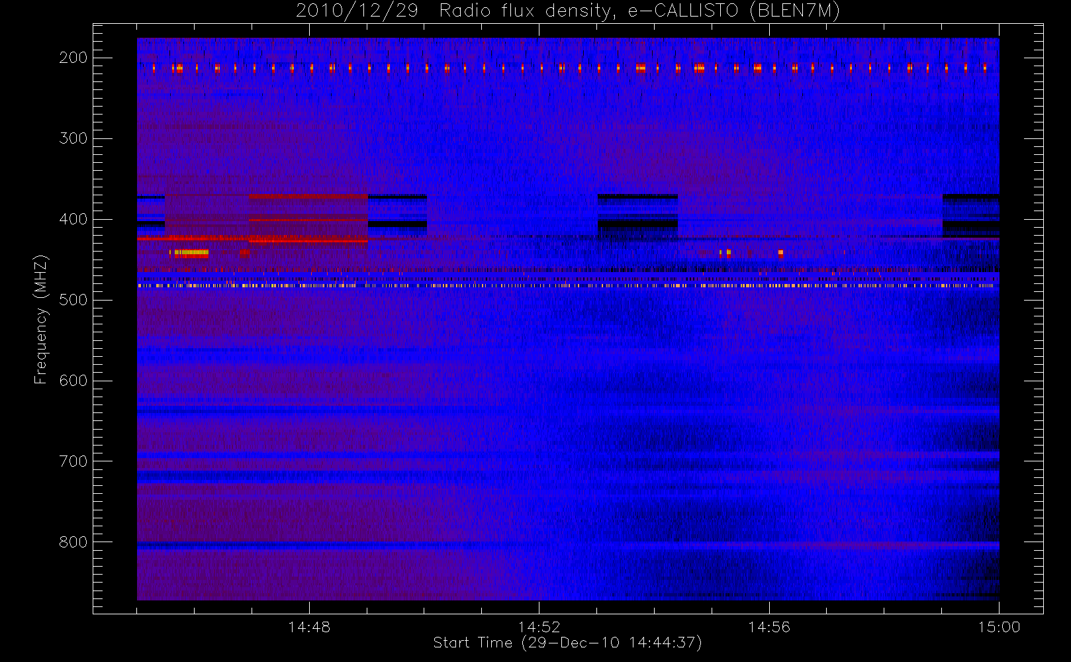
Task: Click the 200 frequency tick label
Action: [x=73, y=58]
